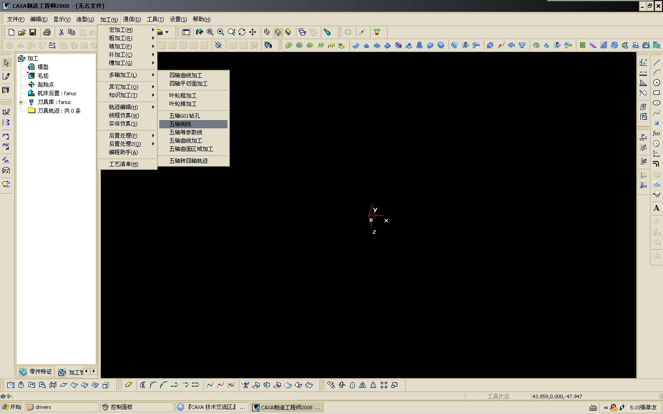Screen dimensions: 663x414
Task: Select the pan view cross-arrows icon
Action: point(253,32)
